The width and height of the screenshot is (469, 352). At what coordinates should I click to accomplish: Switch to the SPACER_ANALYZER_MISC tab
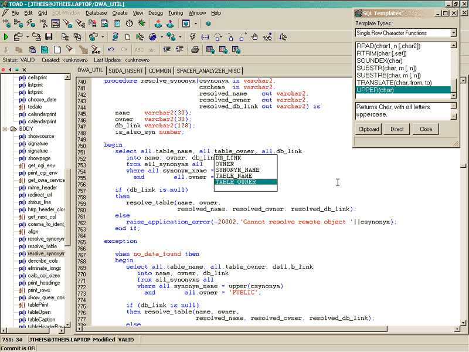point(208,71)
